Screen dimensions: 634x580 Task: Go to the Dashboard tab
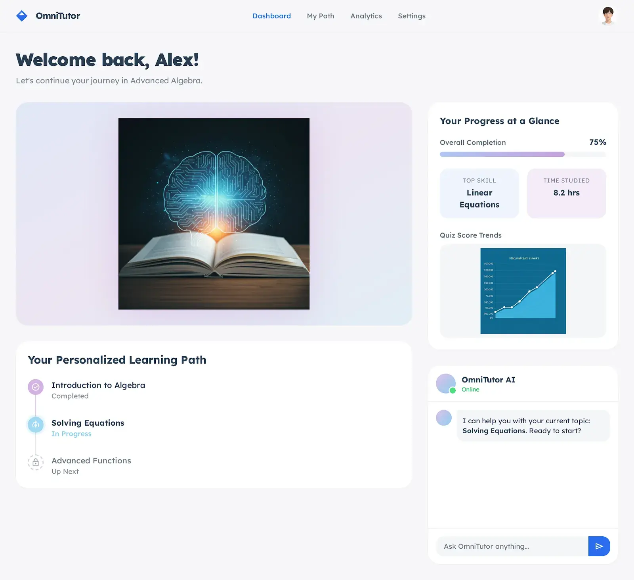(x=271, y=16)
